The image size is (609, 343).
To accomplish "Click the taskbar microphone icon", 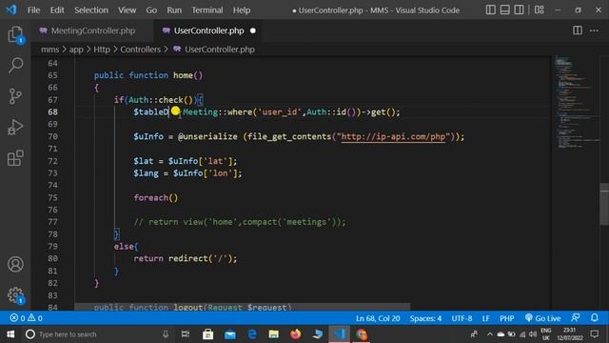I will 166,334.
